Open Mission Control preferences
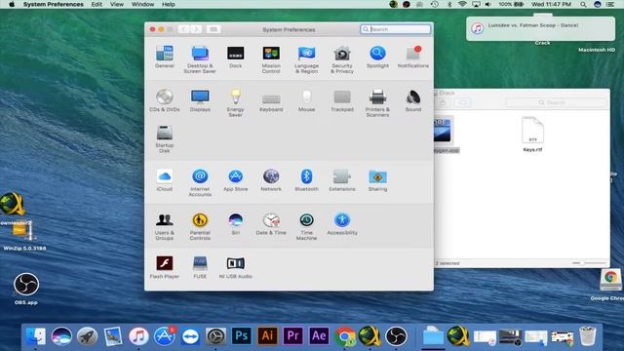This screenshot has height=351, width=624. click(x=271, y=59)
